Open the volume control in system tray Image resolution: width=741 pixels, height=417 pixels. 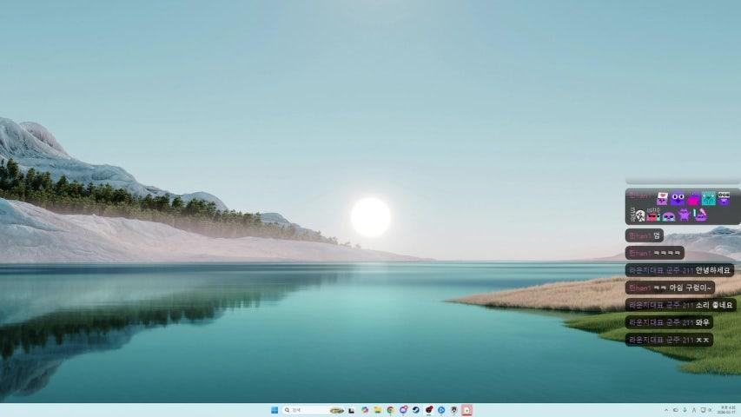711,410
